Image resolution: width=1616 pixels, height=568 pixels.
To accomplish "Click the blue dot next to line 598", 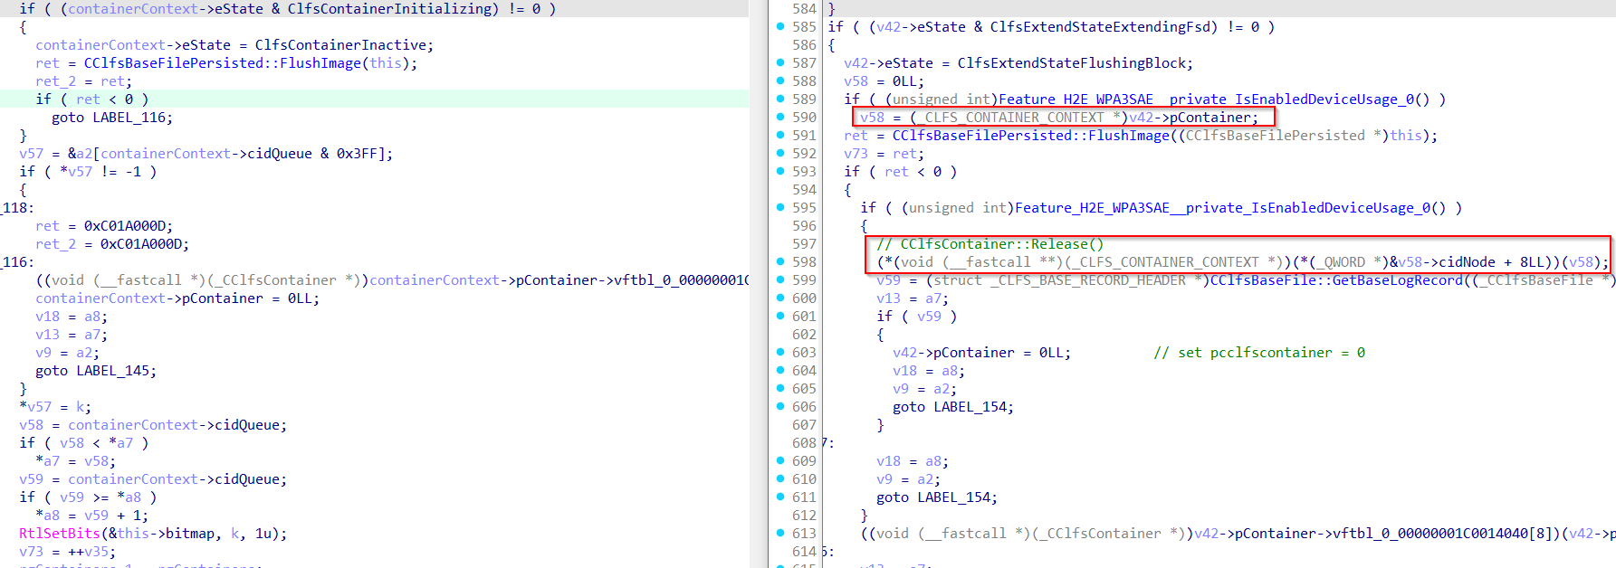I will (x=780, y=262).
